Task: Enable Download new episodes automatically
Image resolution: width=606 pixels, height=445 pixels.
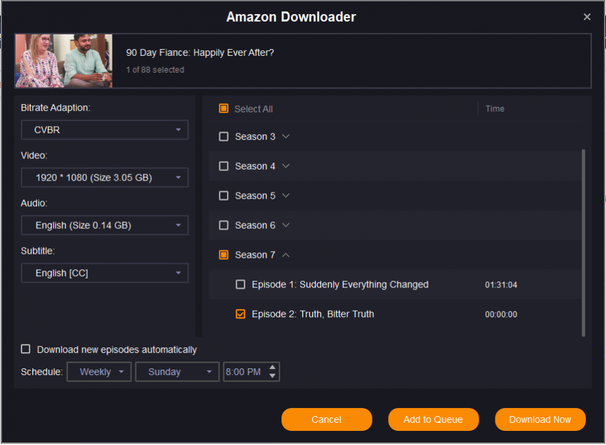Action: coord(26,349)
